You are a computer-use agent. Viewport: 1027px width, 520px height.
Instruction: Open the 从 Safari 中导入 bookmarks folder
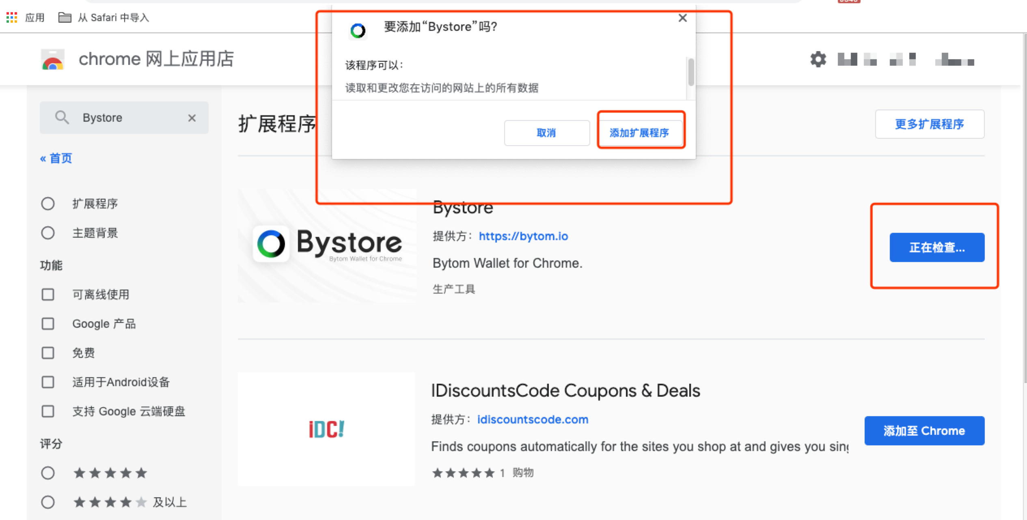[x=104, y=17]
